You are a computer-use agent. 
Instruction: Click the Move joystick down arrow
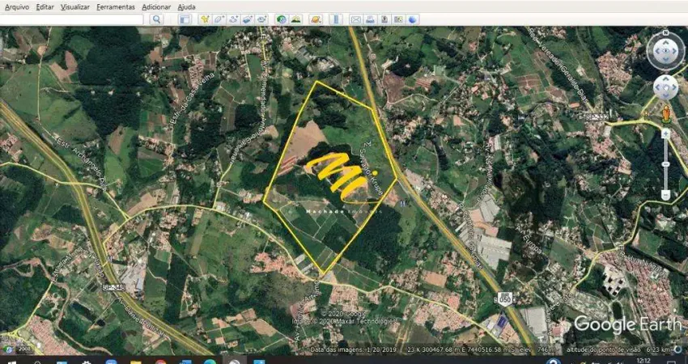click(x=665, y=95)
